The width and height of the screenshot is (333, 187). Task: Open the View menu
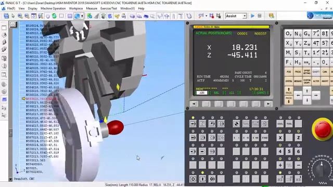(21, 8)
